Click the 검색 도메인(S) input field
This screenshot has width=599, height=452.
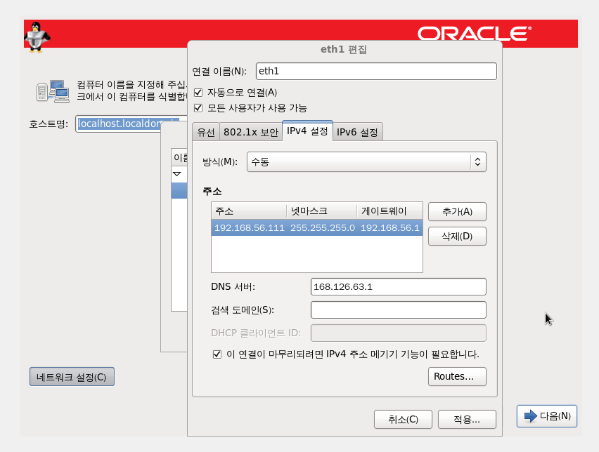pyautogui.click(x=399, y=310)
